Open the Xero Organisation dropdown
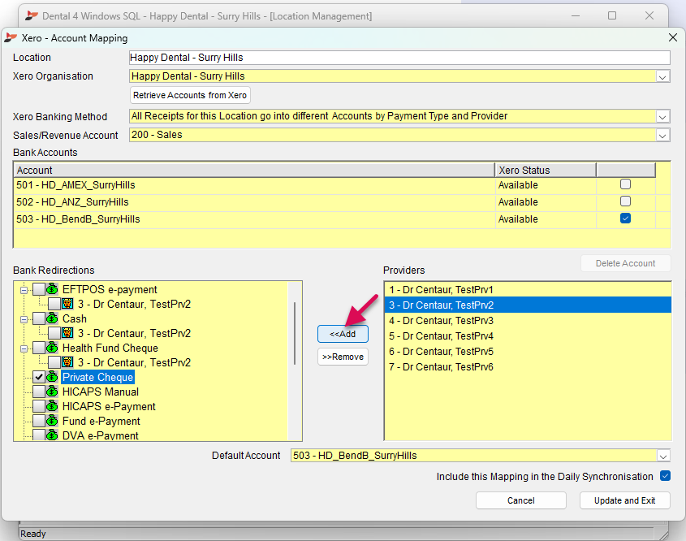This screenshot has width=686, height=541. (662, 76)
